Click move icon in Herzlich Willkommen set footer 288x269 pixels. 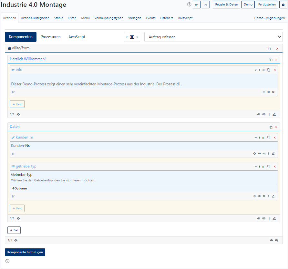[18, 114]
